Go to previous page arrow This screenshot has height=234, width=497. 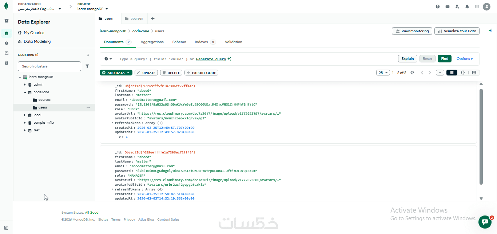422,73
